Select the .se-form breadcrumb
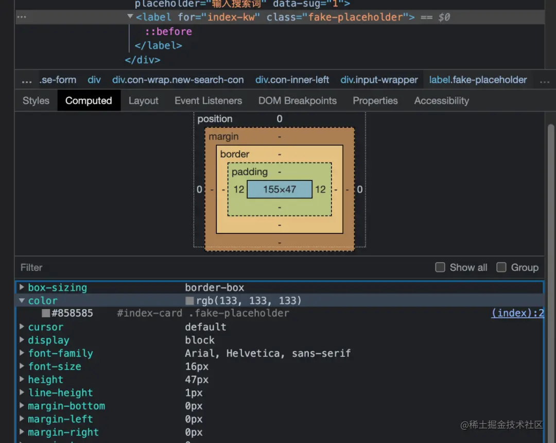The image size is (556, 443). (x=58, y=80)
